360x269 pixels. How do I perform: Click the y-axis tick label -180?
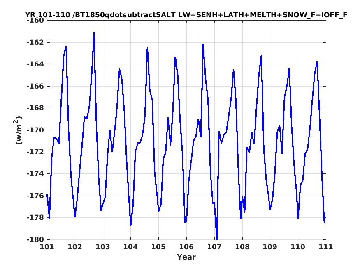35,239
